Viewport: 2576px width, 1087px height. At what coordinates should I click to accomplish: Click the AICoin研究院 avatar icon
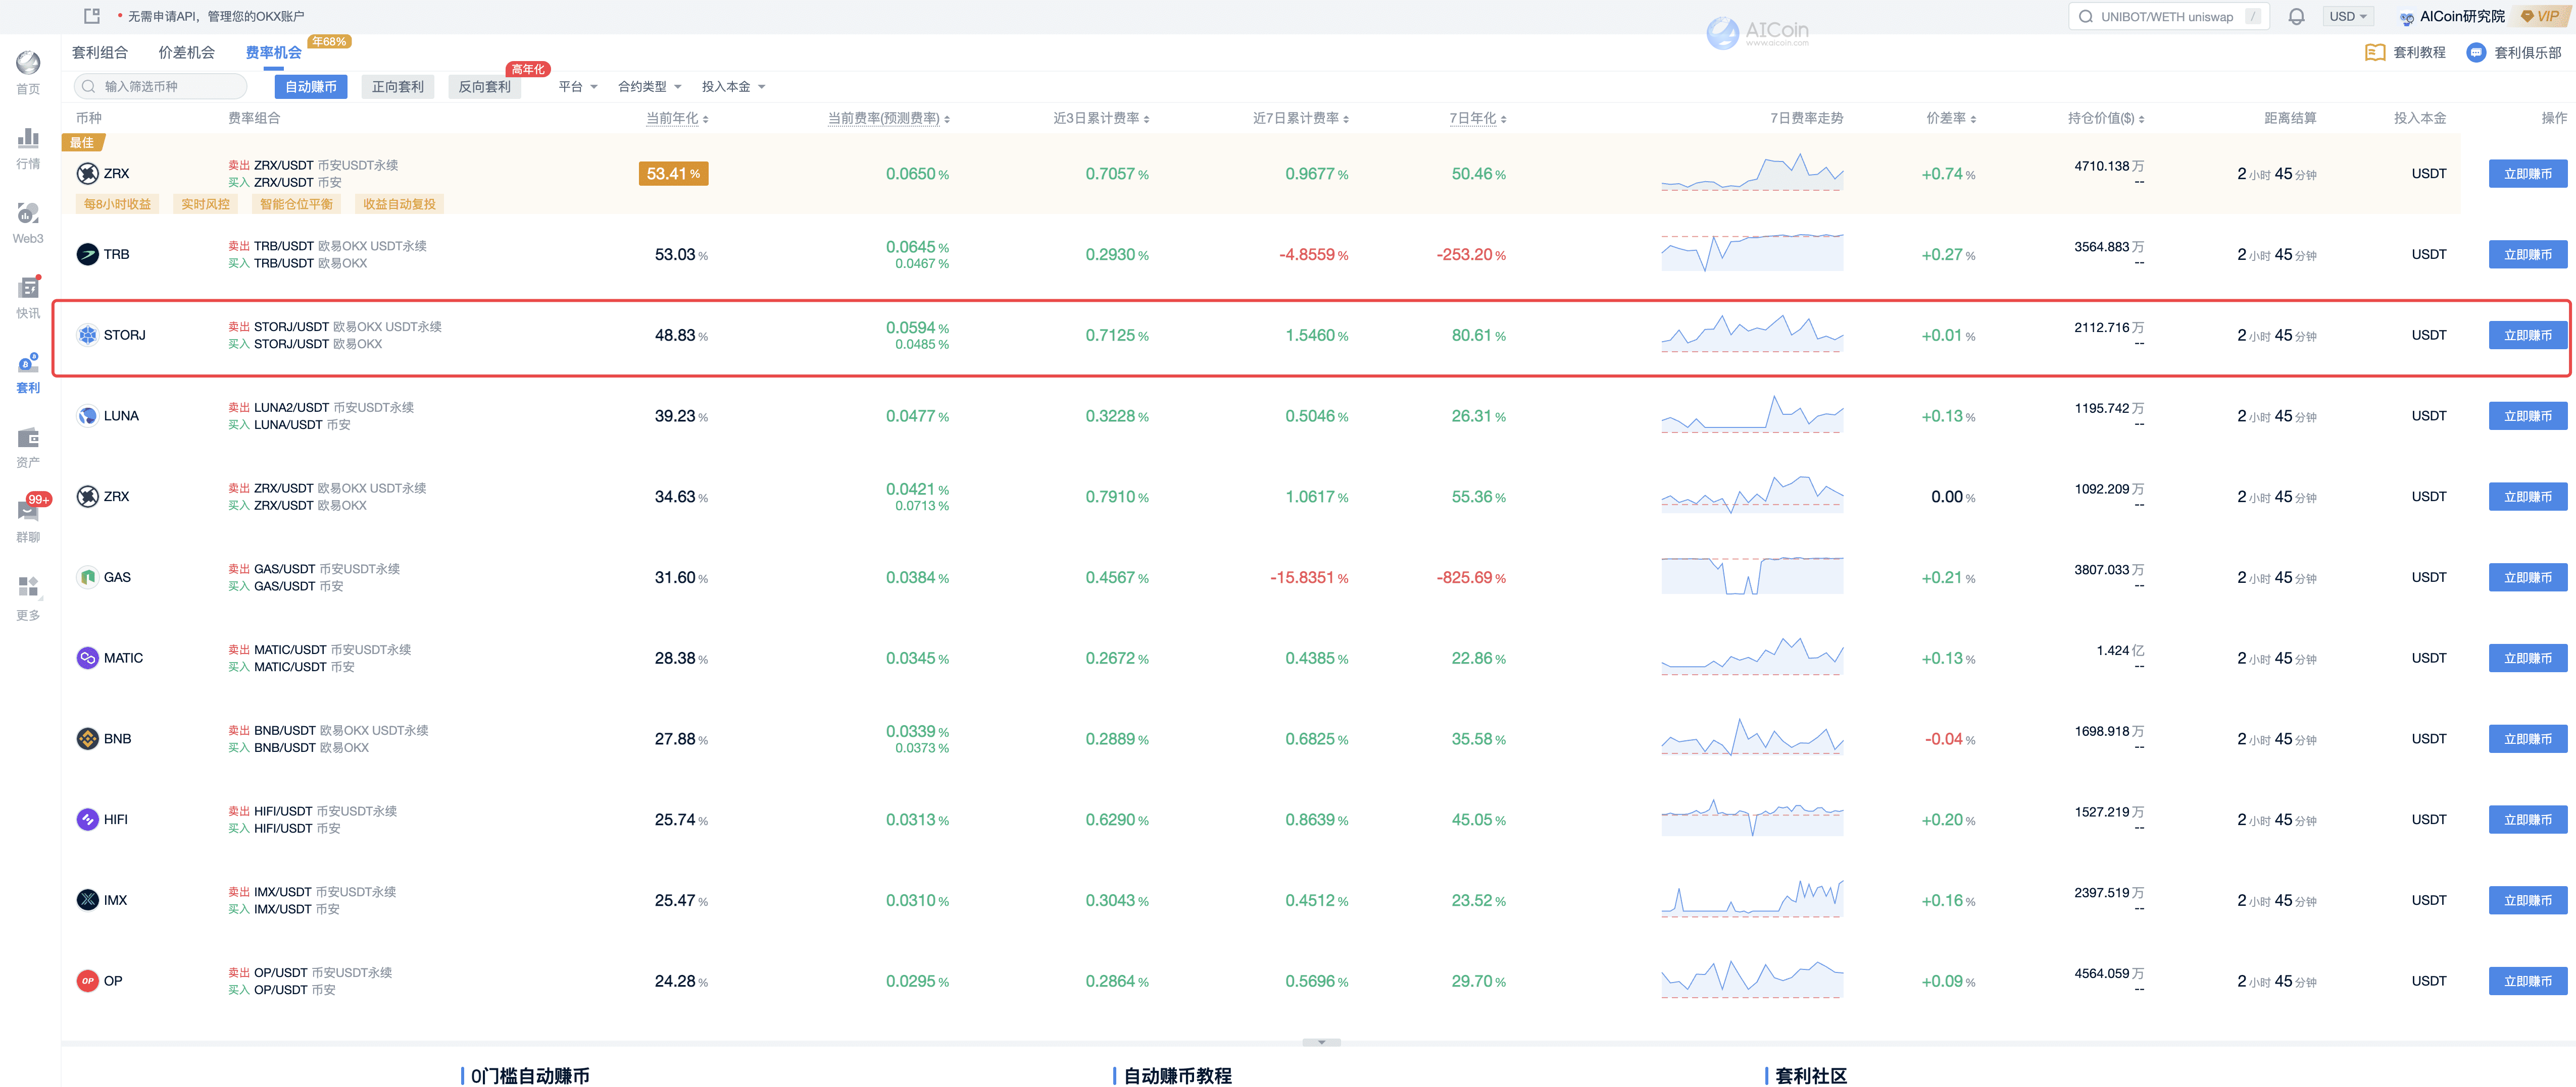coord(2407,17)
